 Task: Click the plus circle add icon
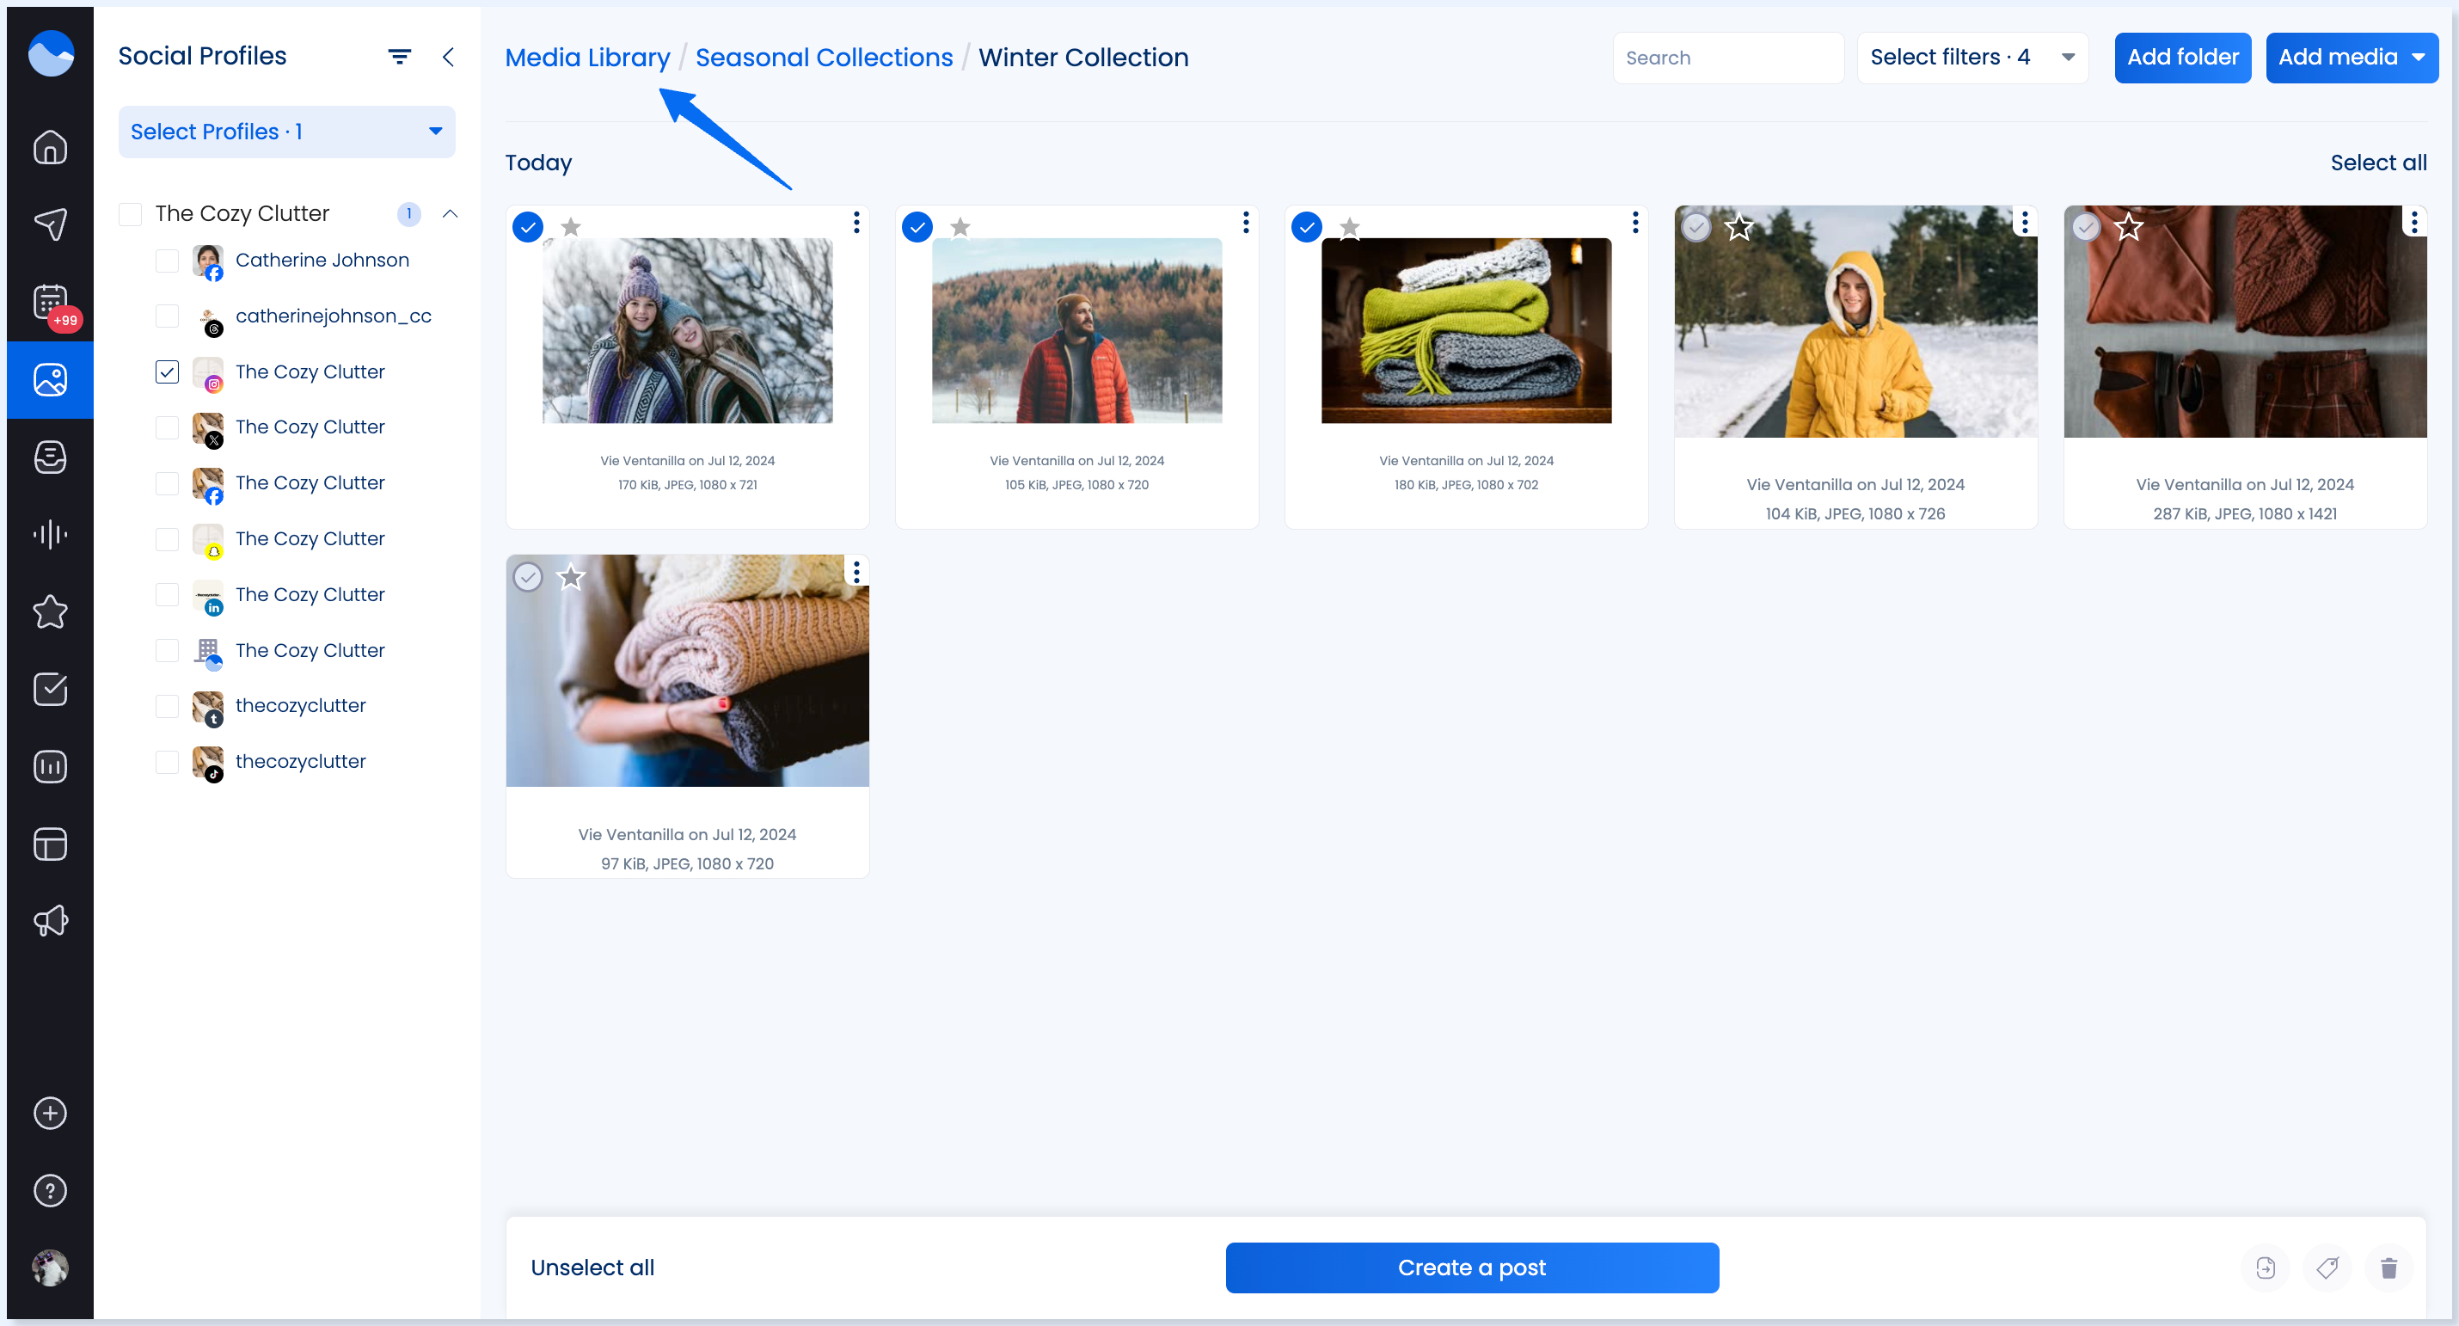point(50,1113)
